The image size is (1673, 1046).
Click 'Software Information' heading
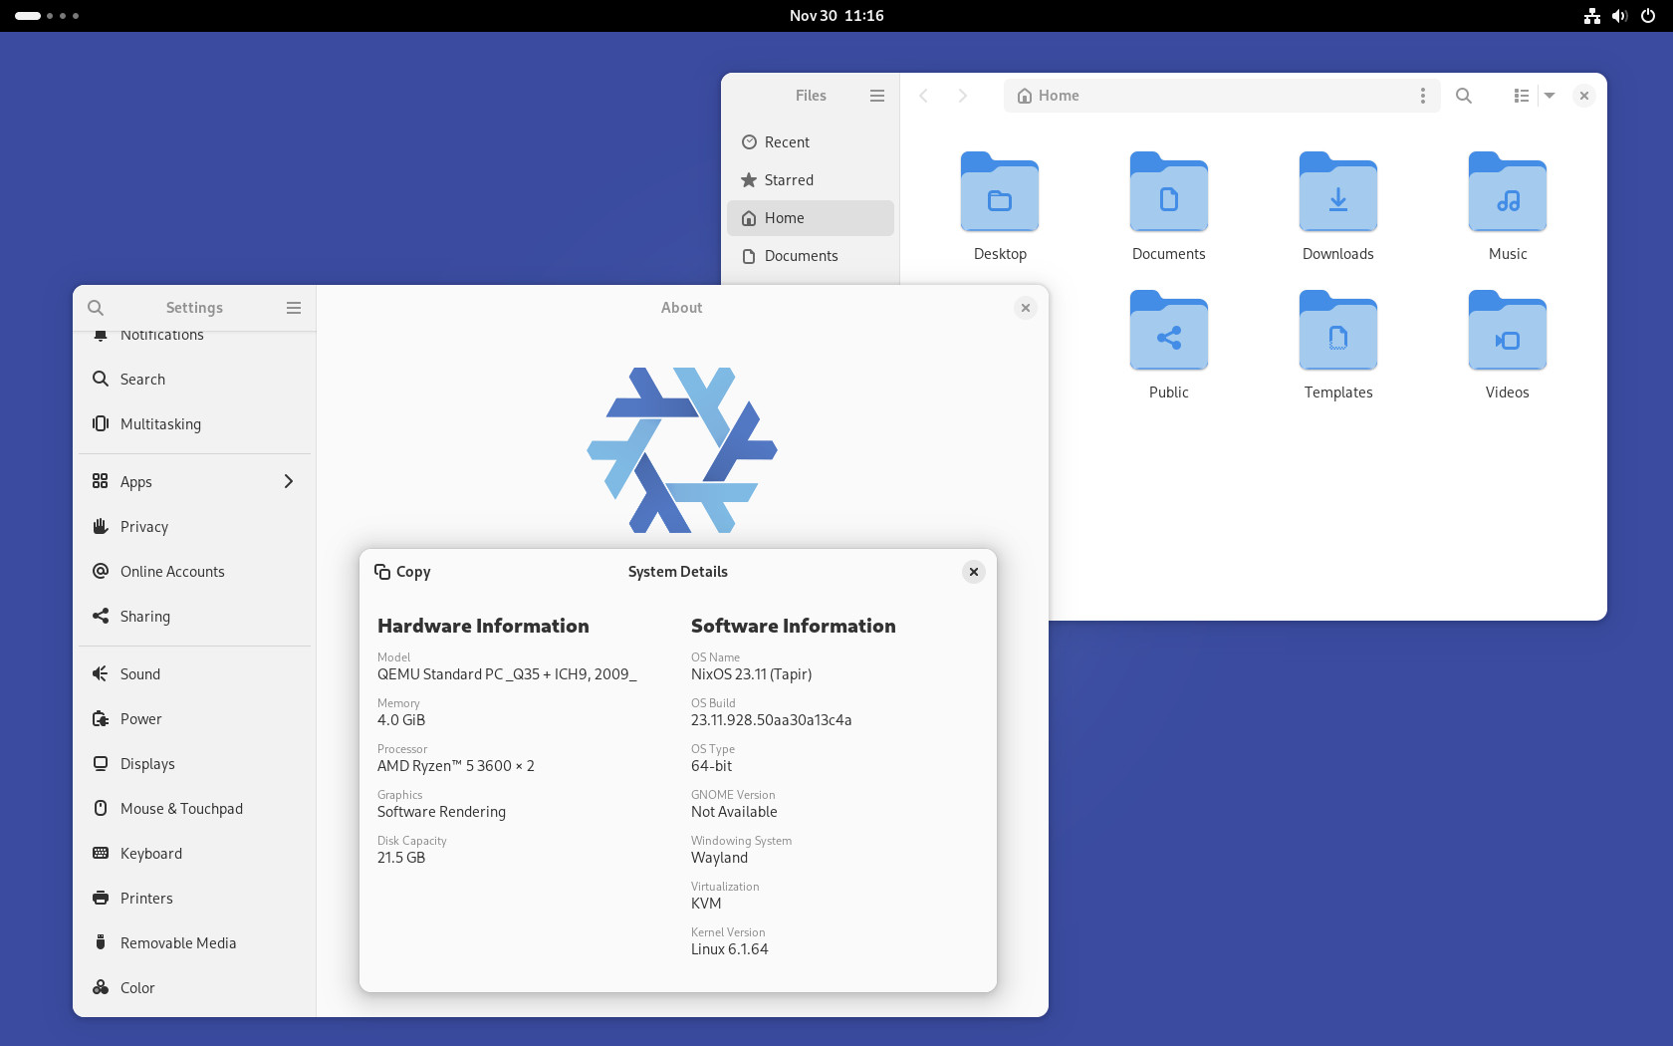[794, 626]
